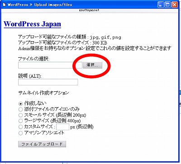181x164 pixels.
Task: Select the カスタムサイズ radio option
Action: point(20,127)
